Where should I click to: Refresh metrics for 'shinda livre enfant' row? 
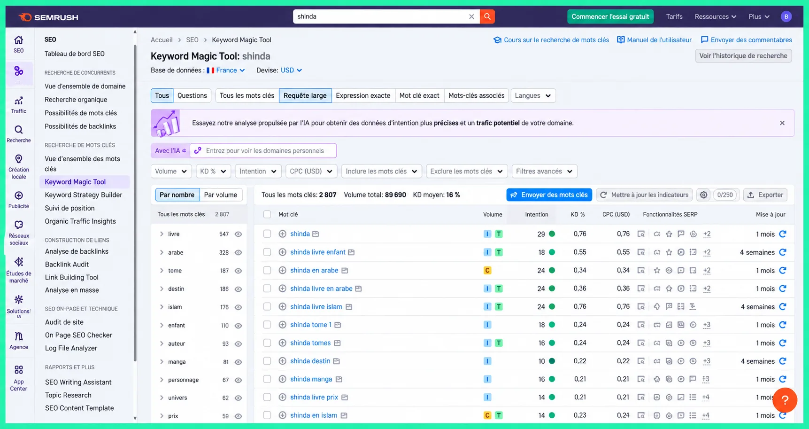tap(783, 252)
